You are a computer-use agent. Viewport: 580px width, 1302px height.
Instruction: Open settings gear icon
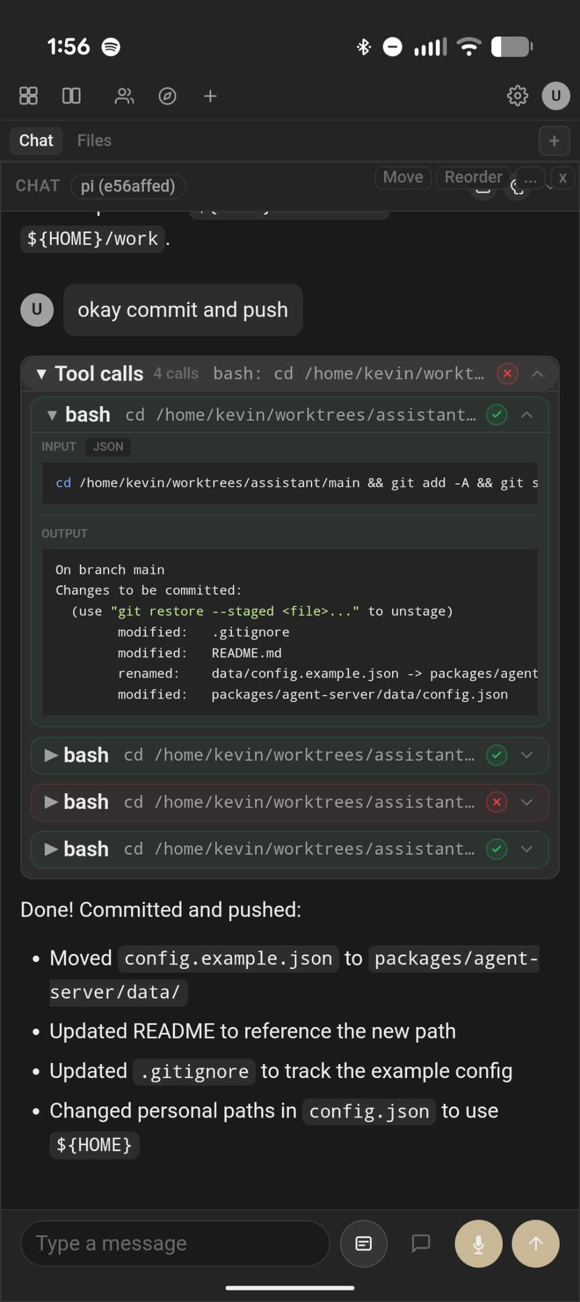point(517,96)
